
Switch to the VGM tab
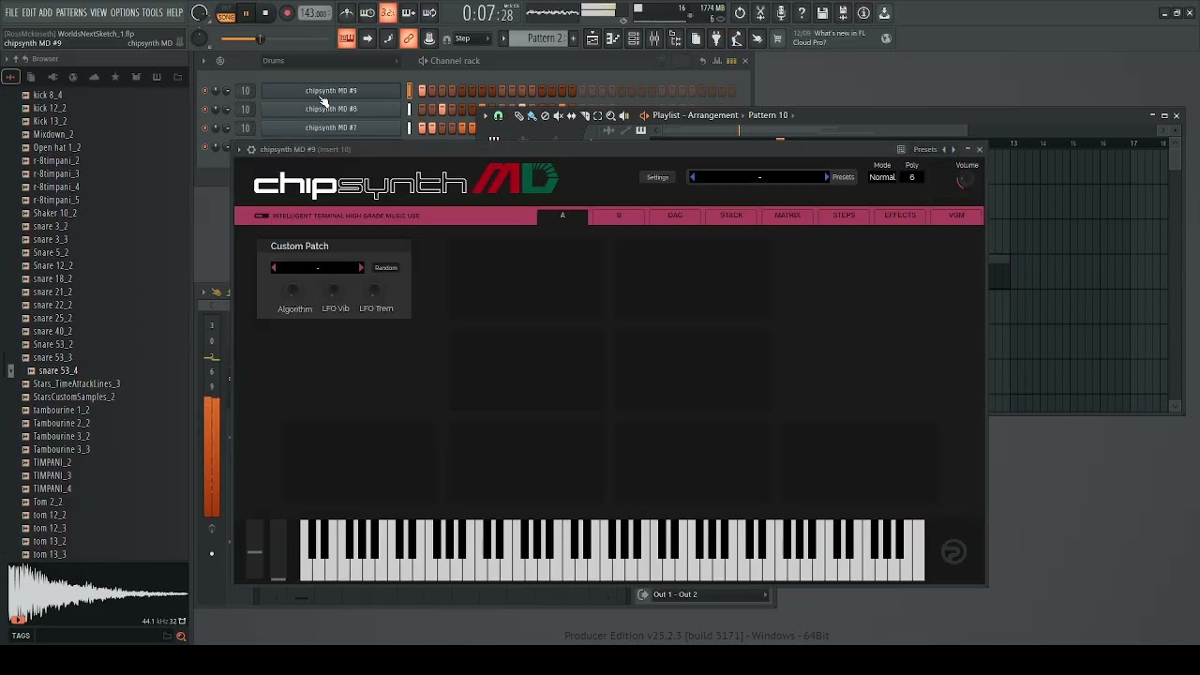tap(956, 216)
